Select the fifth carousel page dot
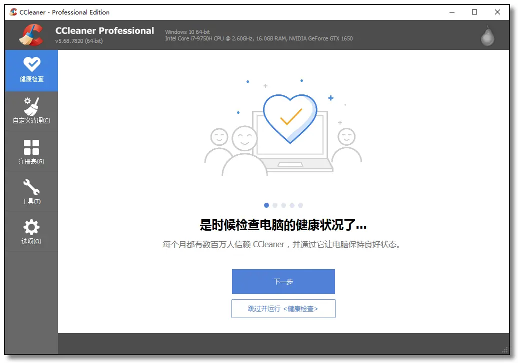The width and height of the screenshot is (518, 363). 300,205
